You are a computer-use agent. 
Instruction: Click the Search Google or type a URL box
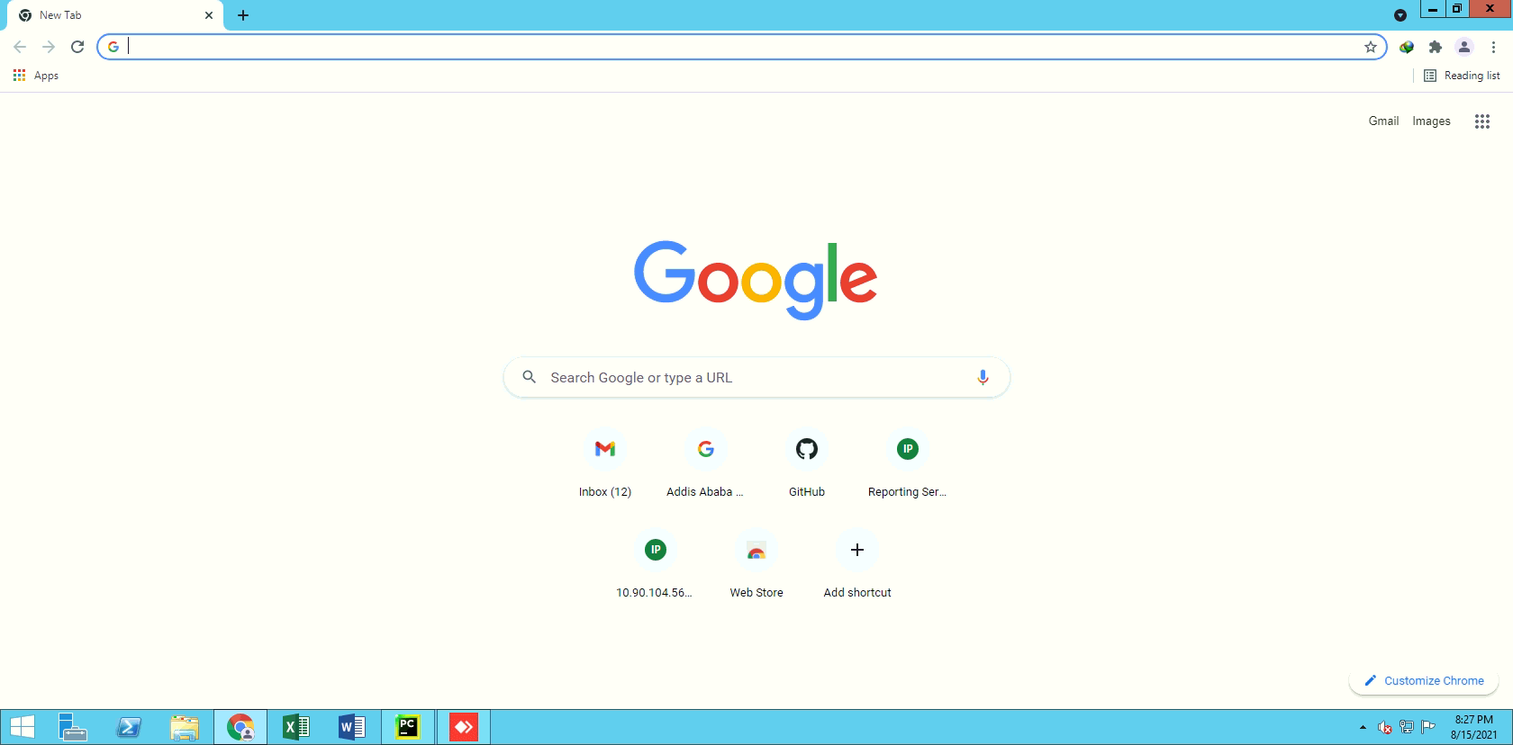coord(756,378)
